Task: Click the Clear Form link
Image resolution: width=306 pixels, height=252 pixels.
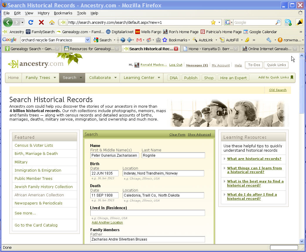Action: (177, 134)
